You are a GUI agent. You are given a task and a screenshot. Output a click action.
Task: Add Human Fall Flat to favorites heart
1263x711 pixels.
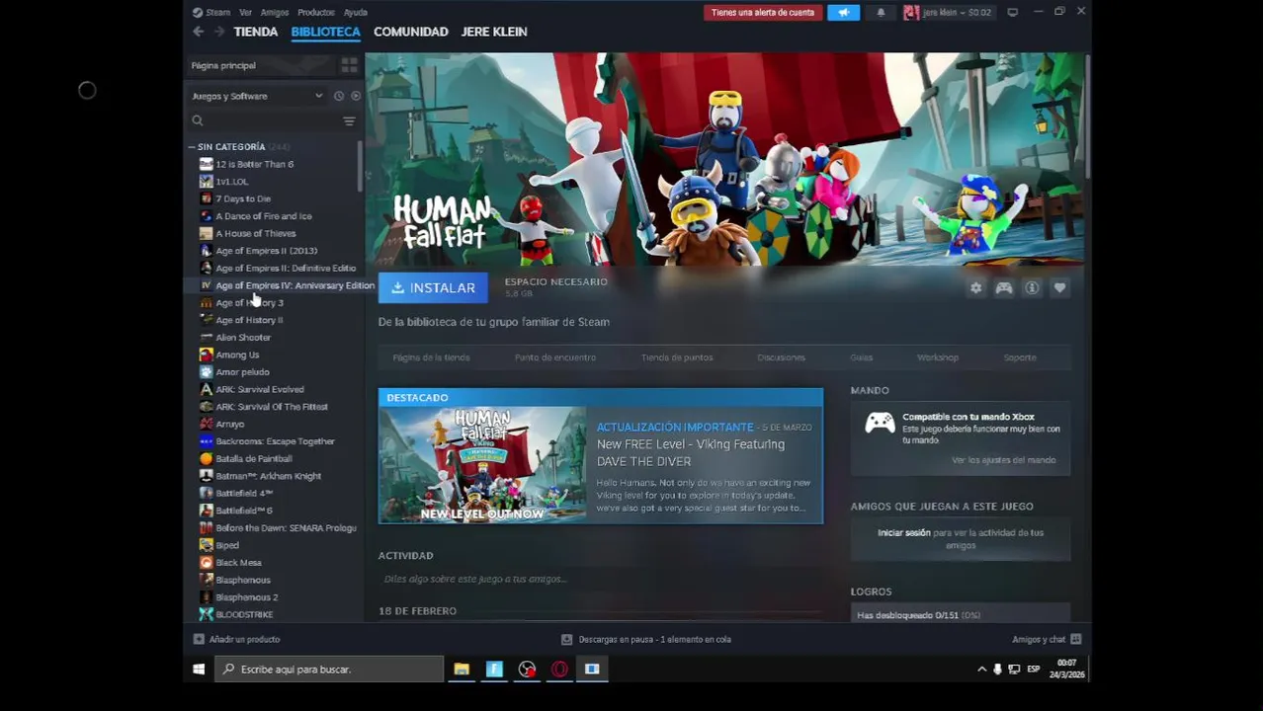1059,287
